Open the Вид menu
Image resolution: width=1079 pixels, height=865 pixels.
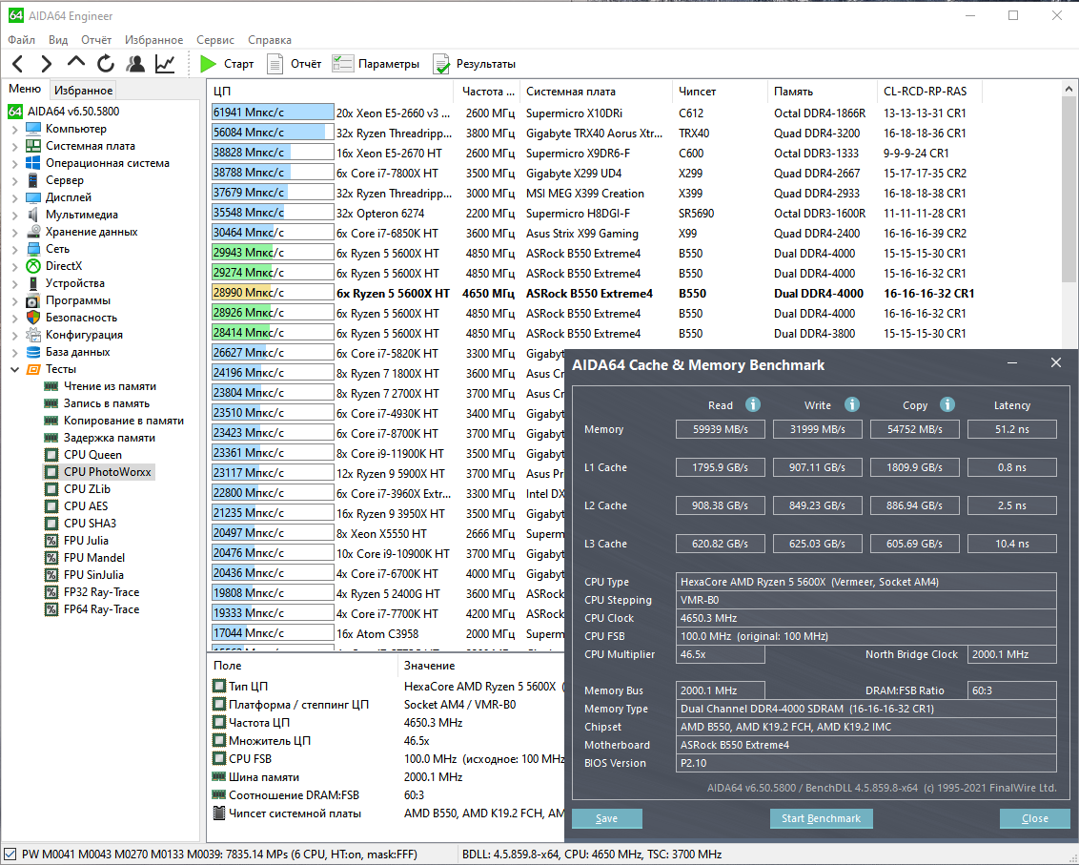(x=58, y=40)
